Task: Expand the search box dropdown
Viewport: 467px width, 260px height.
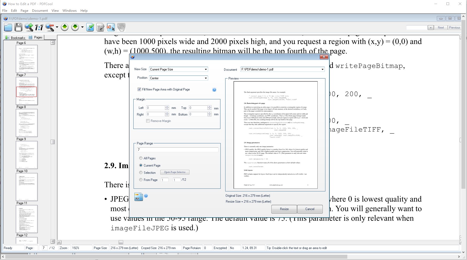Action: click(x=431, y=27)
